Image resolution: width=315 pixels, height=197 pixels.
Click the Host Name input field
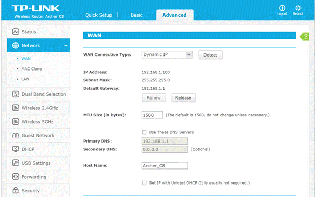[x=165, y=166]
